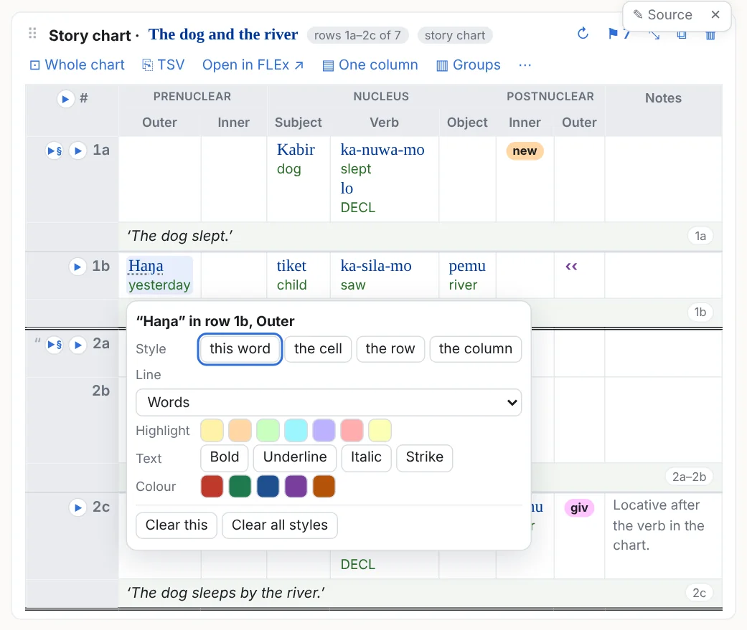Select the verb ka-nuwa-mo in row 1a
The width and height of the screenshot is (747, 630).
click(382, 150)
